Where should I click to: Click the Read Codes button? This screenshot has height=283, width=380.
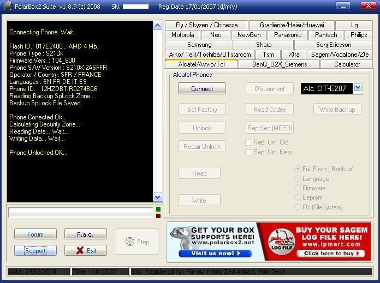pos(270,110)
